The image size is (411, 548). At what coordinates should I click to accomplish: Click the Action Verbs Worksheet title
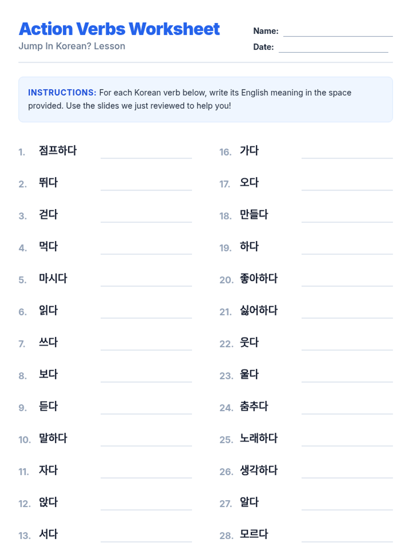[119, 29]
